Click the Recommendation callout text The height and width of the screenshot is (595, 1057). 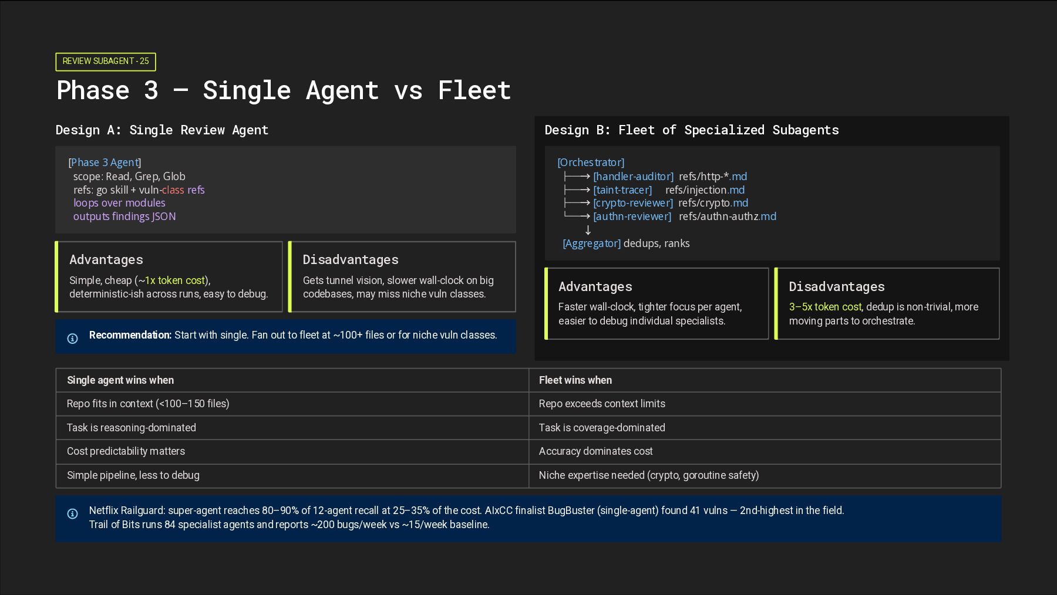pyautogui.click(x=293, y=335)
